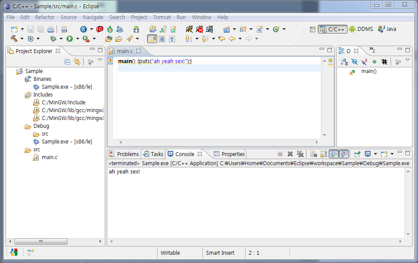This screenshot has height=263, width=418.
Task: Click the hammer Build icon
Action: pos(14,39)
